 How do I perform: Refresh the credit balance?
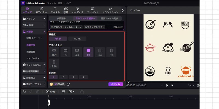click(68, 84)
